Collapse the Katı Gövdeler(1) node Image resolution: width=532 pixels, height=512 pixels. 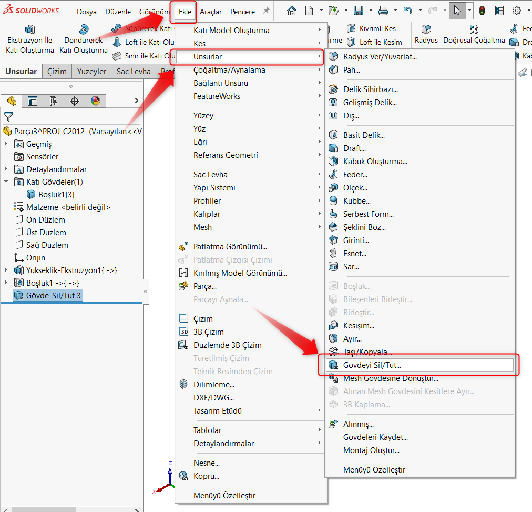click(x=6, y=182)
